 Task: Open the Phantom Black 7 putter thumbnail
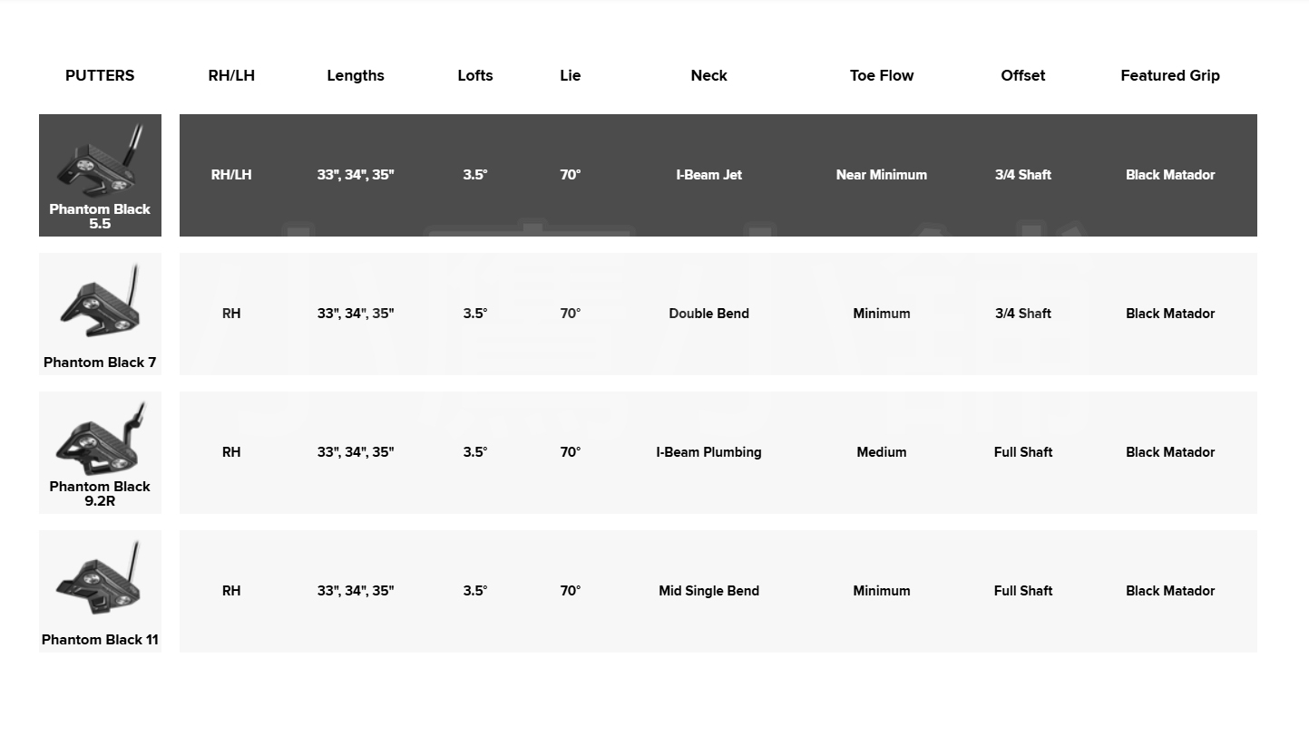point(100,301)
